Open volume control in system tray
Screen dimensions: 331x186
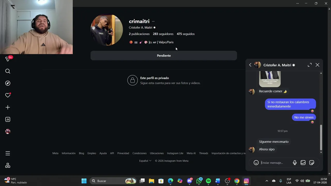pyautogui.click(x=302, y=181)
